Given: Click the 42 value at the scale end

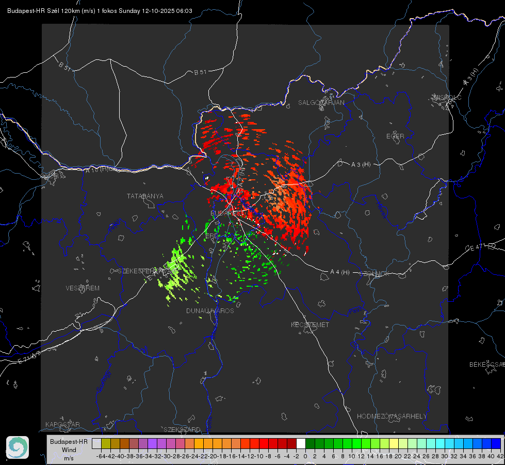Looking at the screenshot, I should click(x=500, y=456).
